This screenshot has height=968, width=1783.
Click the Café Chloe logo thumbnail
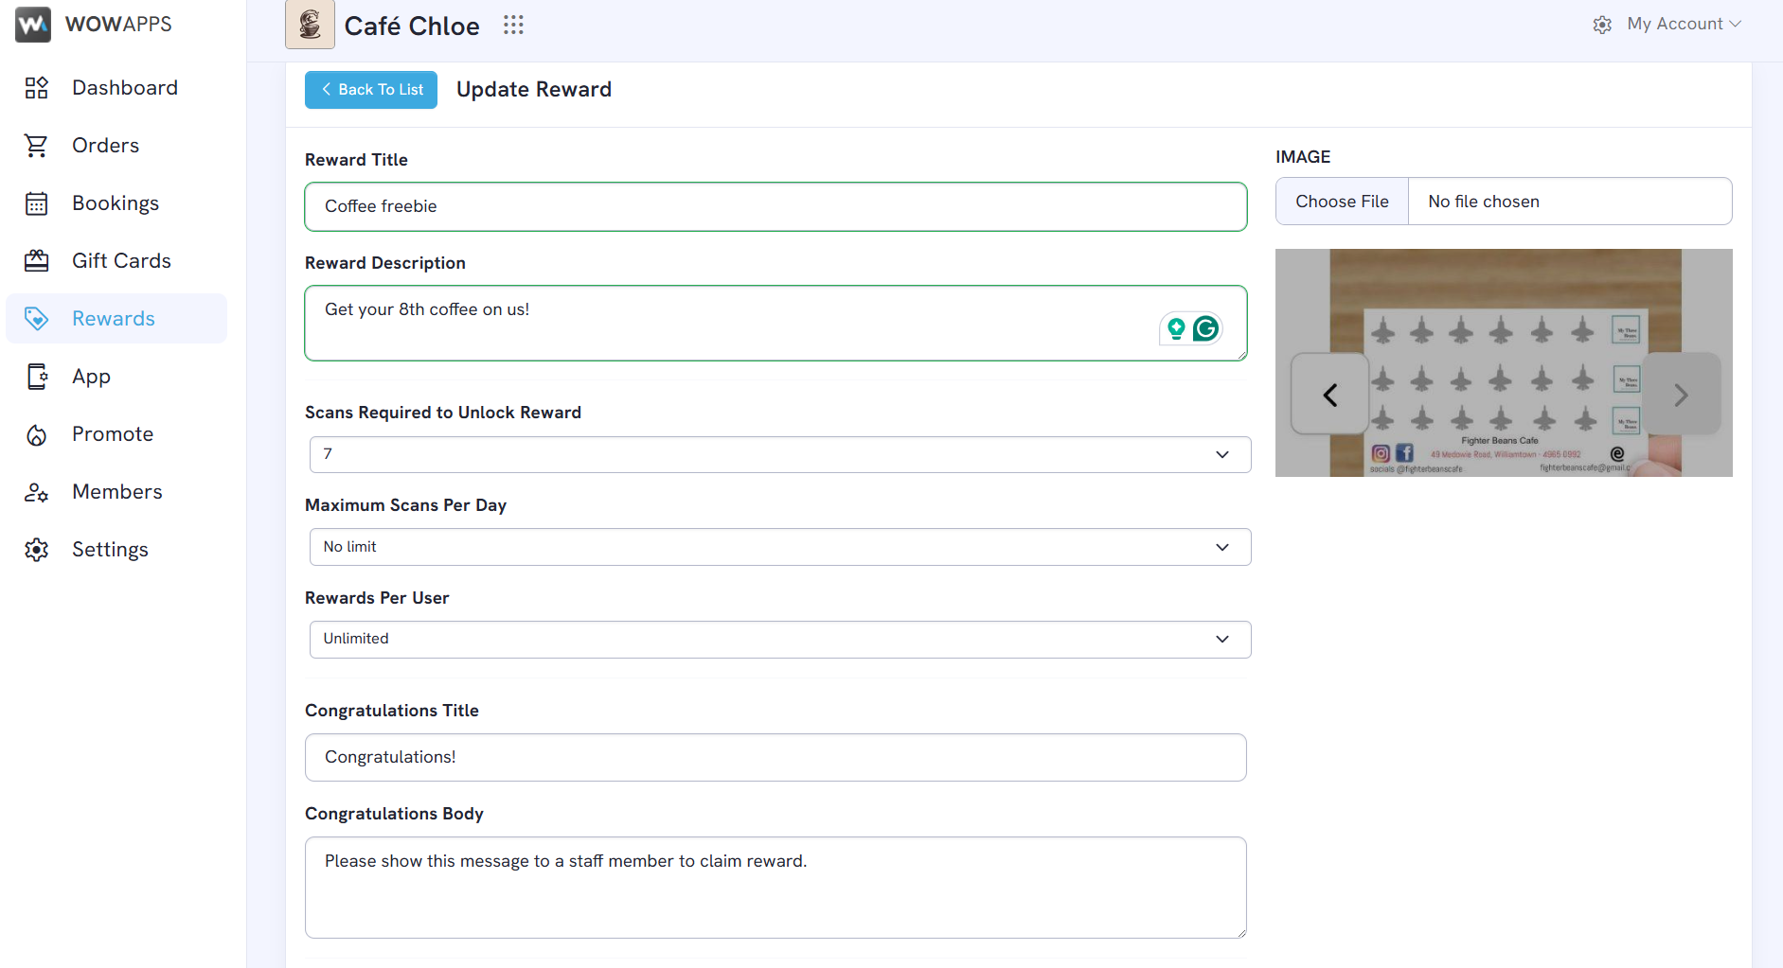pos(310,25)
